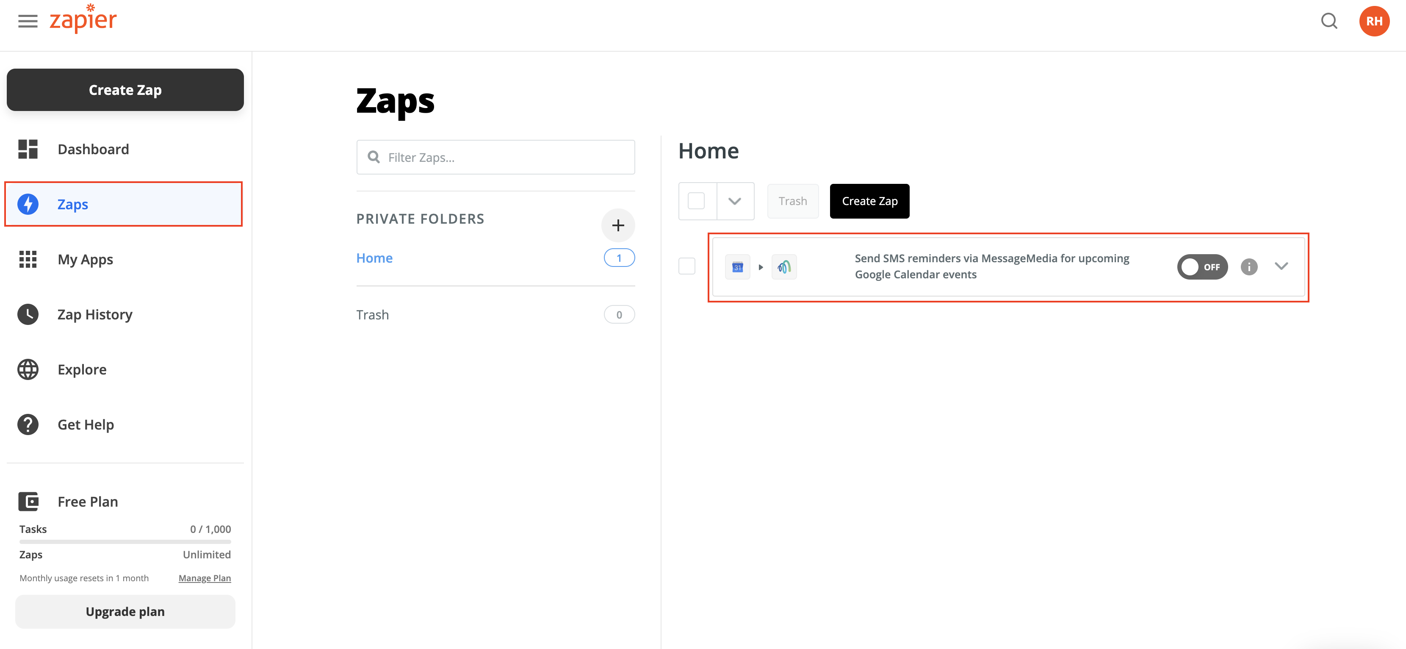Open the bulk selection dropdown arrow
Screen dimensions: 1406x649
click(735, 201)
